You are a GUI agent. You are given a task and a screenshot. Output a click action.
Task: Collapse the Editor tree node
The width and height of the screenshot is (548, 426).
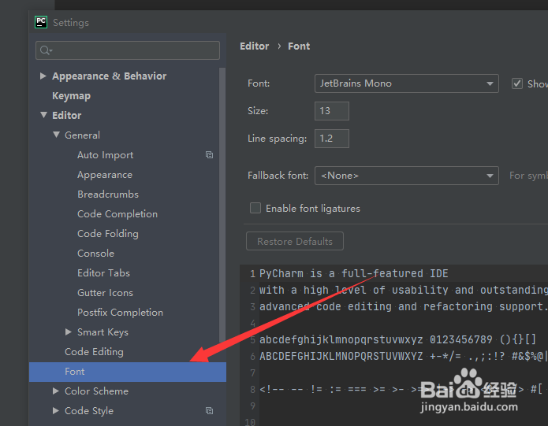[43, 115]
